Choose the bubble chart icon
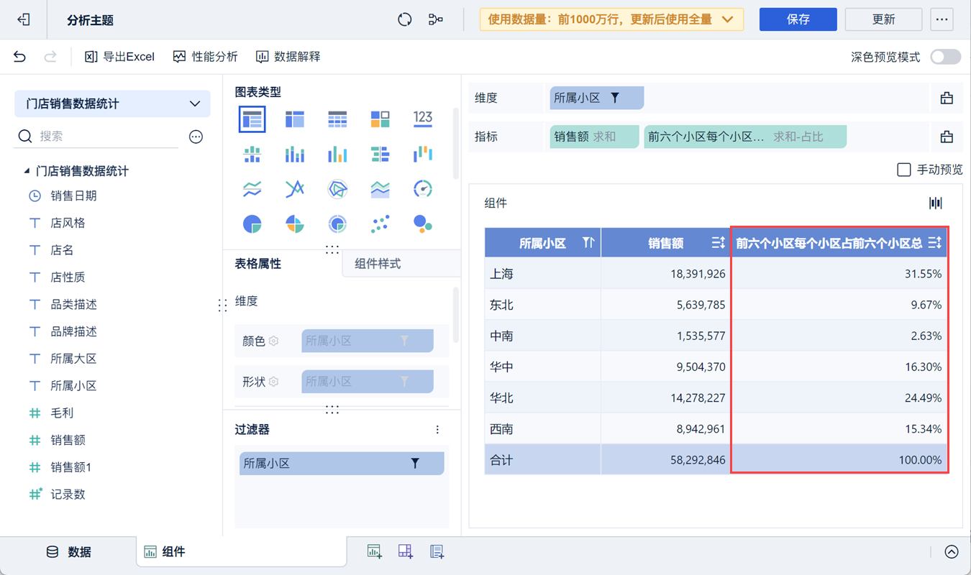 click(x=423, y=224)
